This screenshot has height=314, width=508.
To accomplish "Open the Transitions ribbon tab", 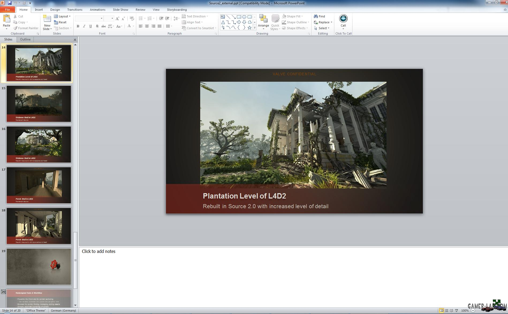I will click(75, 10).
